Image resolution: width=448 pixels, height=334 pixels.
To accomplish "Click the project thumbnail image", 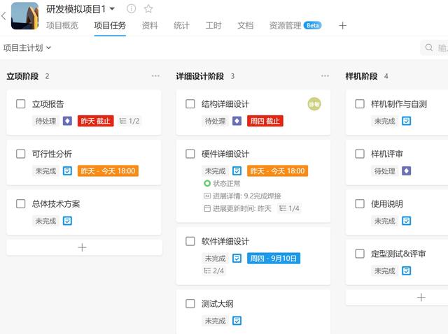I will pos(24,15).
